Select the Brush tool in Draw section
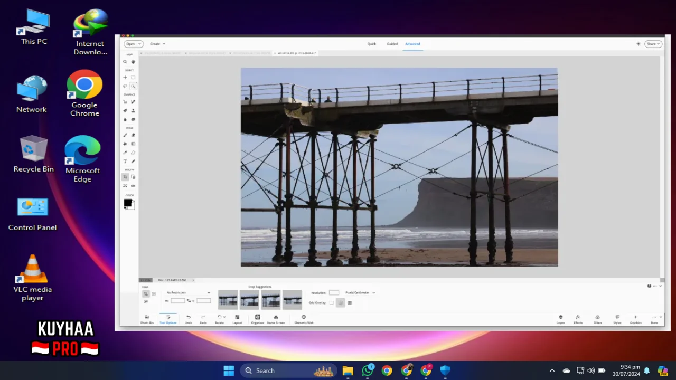 pos(125,135)
